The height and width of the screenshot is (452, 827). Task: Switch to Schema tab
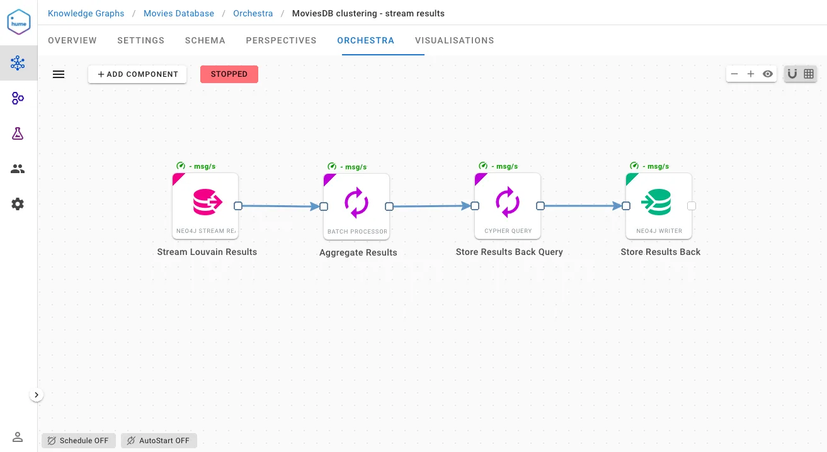205,40
